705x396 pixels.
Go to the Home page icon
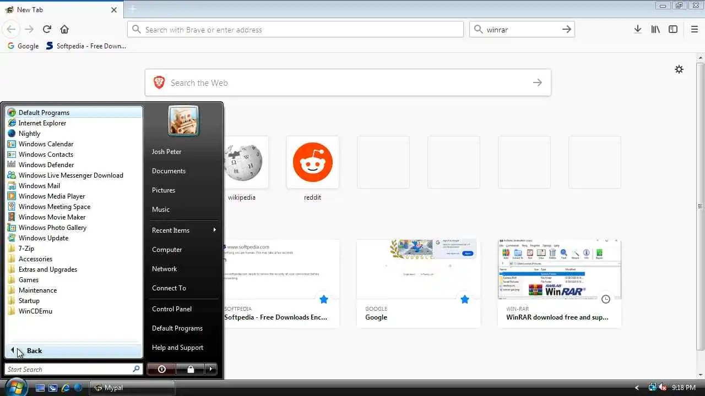tap(64, 29)
